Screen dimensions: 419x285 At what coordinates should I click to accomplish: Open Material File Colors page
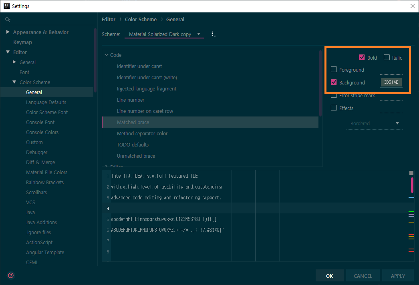click(x=46, y=172)
